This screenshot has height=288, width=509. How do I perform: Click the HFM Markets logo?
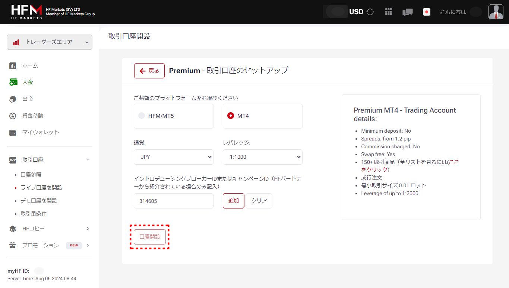click(26, 12)
